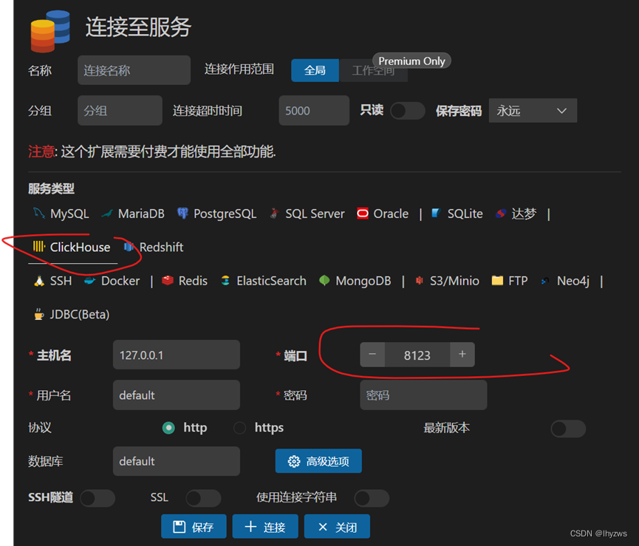
Task: Focus the 主机名 host input field
Action: pos(176,355)
